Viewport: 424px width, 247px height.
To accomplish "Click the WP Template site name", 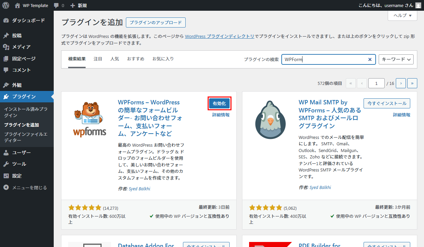I will 35,6.
